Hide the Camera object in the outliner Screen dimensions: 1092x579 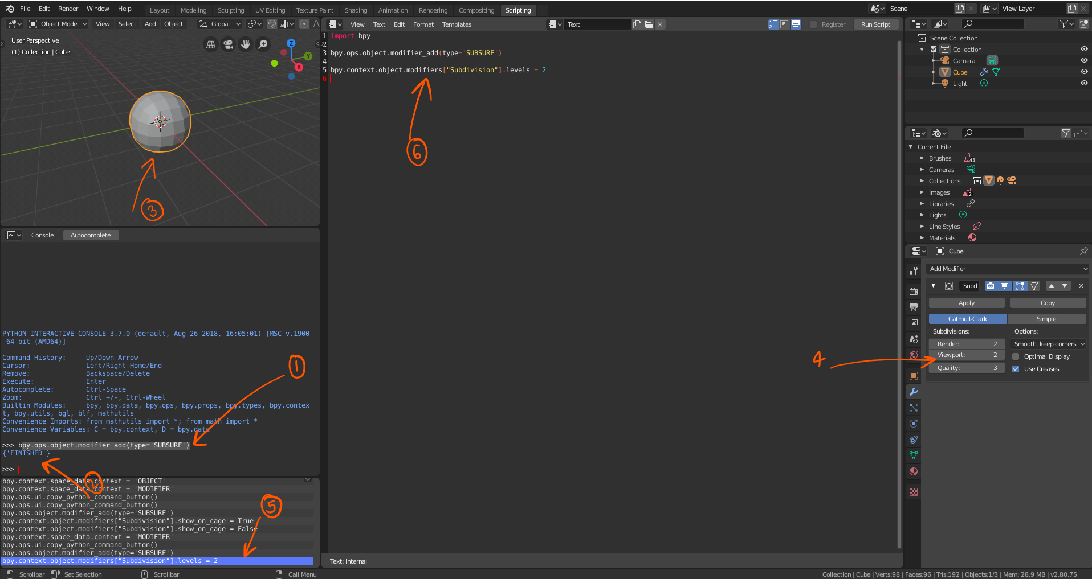(1083, 60)
